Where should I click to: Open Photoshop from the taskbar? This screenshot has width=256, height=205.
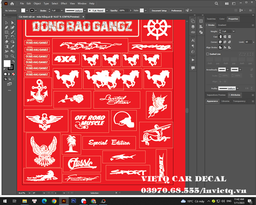click(73, 201)
